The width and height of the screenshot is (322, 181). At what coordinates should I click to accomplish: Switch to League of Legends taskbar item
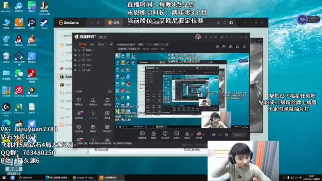click(84, 178)
